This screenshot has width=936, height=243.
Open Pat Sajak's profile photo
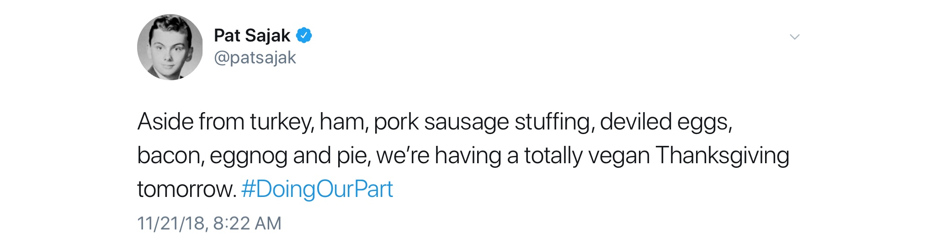click(170, 47)
